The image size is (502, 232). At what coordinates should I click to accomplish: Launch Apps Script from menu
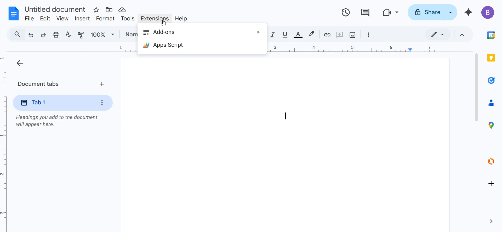[x=202, y=45]
